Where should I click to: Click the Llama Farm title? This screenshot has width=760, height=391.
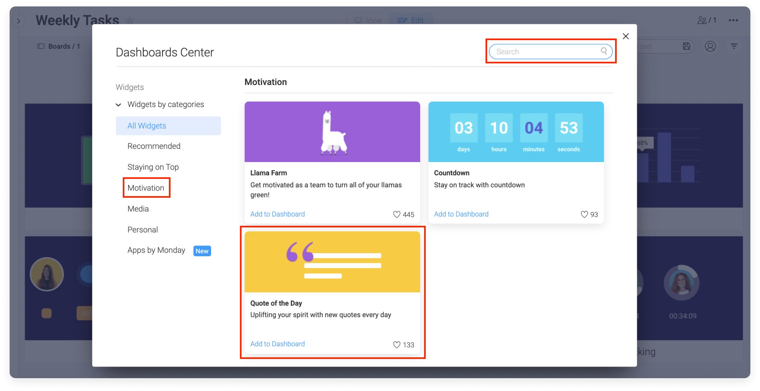[269, 173]
